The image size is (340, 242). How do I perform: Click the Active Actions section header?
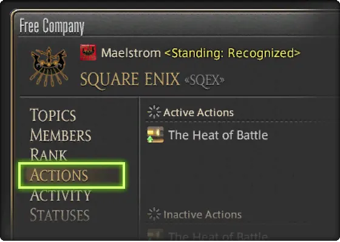[x=199, y=113]
